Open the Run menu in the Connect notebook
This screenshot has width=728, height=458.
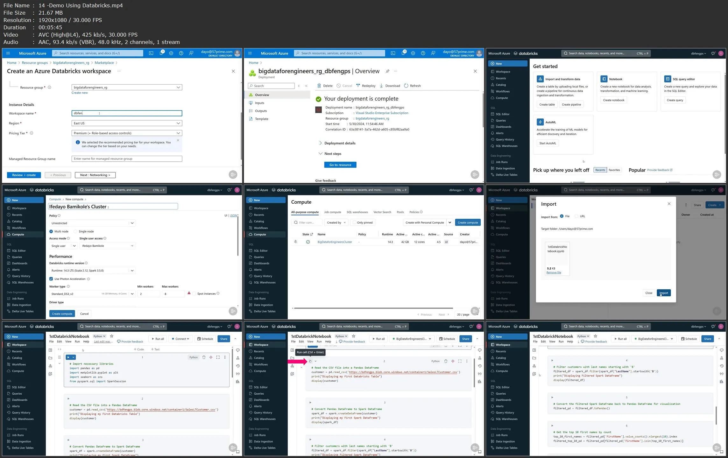77,342
